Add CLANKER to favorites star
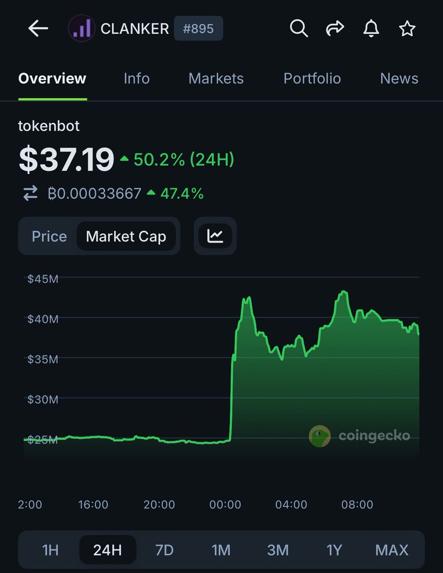Screen dimensions: 443x573 [x=407, y=29]
